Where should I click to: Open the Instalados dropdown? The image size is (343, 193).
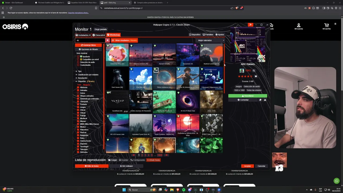pyautogui.click(x=83, y=35)
